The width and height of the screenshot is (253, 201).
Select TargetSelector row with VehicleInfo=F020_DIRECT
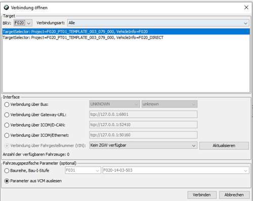click(126, 37)
